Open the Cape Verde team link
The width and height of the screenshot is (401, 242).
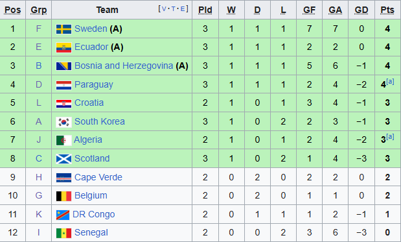[98, 177]
